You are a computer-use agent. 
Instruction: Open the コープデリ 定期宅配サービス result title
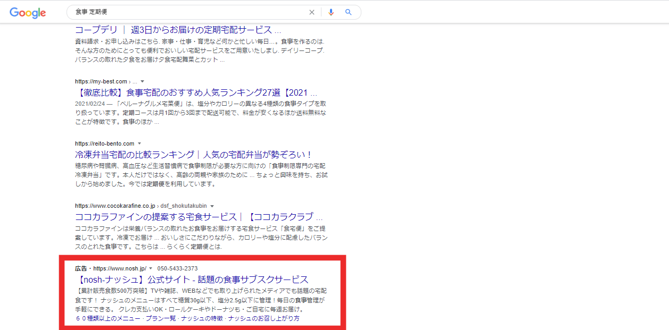(178, 30)
